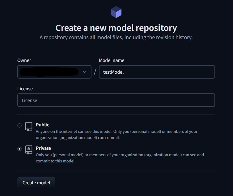The height and width of the screenshot is (196, 233).
Task: Open the Owner dropdown chevron
Action: [x=85, y=72]
